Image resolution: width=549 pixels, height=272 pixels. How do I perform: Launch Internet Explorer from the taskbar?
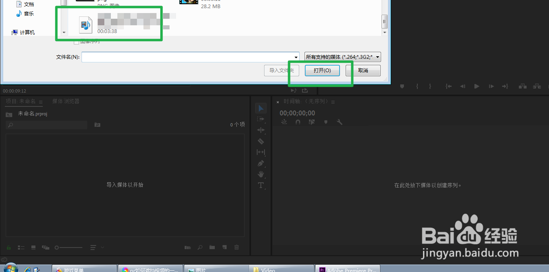point(28,270)
